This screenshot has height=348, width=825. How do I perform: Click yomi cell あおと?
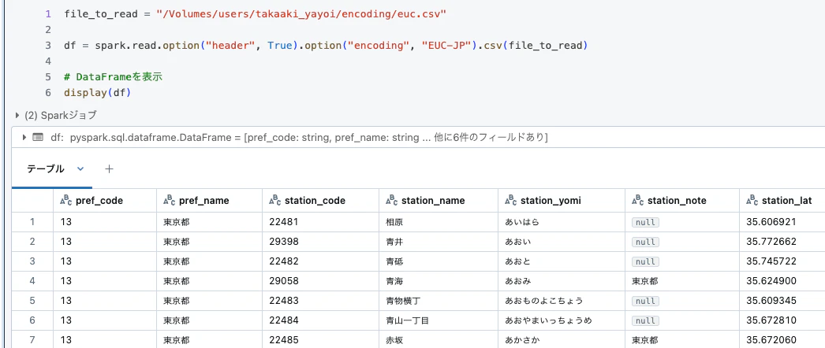pyautogui.click(x=562, y=261)
